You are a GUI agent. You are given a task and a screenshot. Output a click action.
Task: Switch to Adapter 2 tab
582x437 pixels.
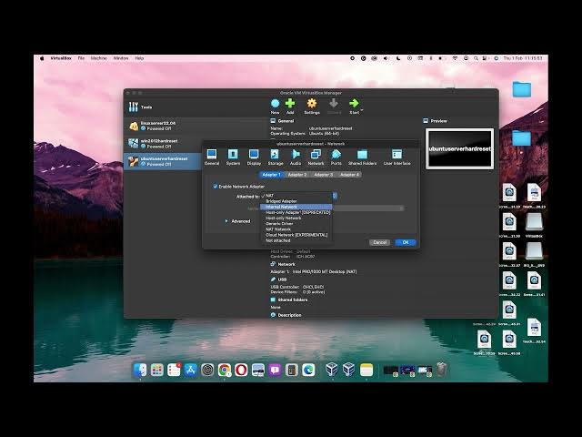pos(297,175)
